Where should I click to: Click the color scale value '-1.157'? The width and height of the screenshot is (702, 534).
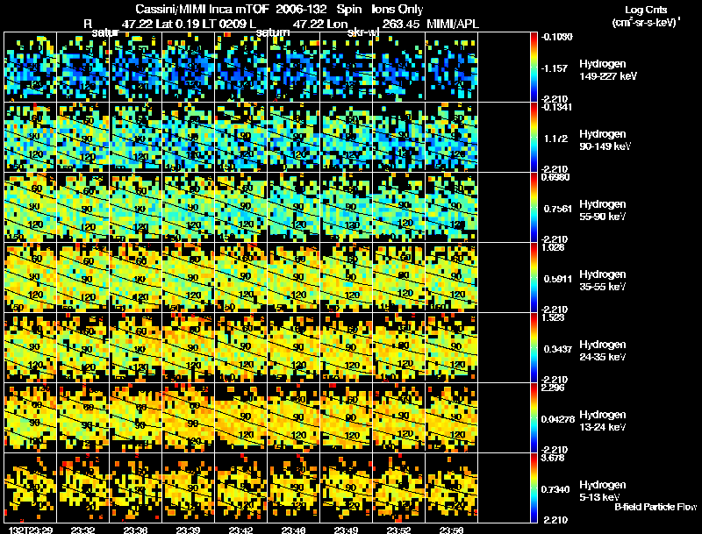(555, 68)
